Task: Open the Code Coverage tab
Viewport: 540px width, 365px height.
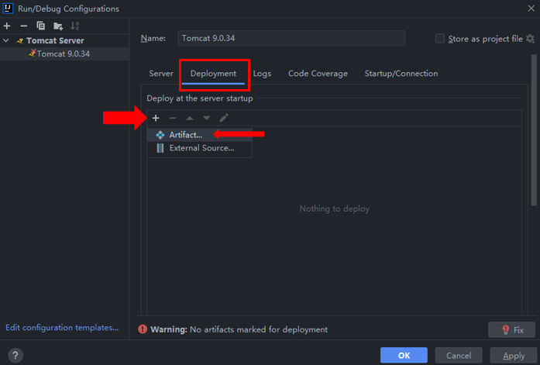Action: (318, 74)
